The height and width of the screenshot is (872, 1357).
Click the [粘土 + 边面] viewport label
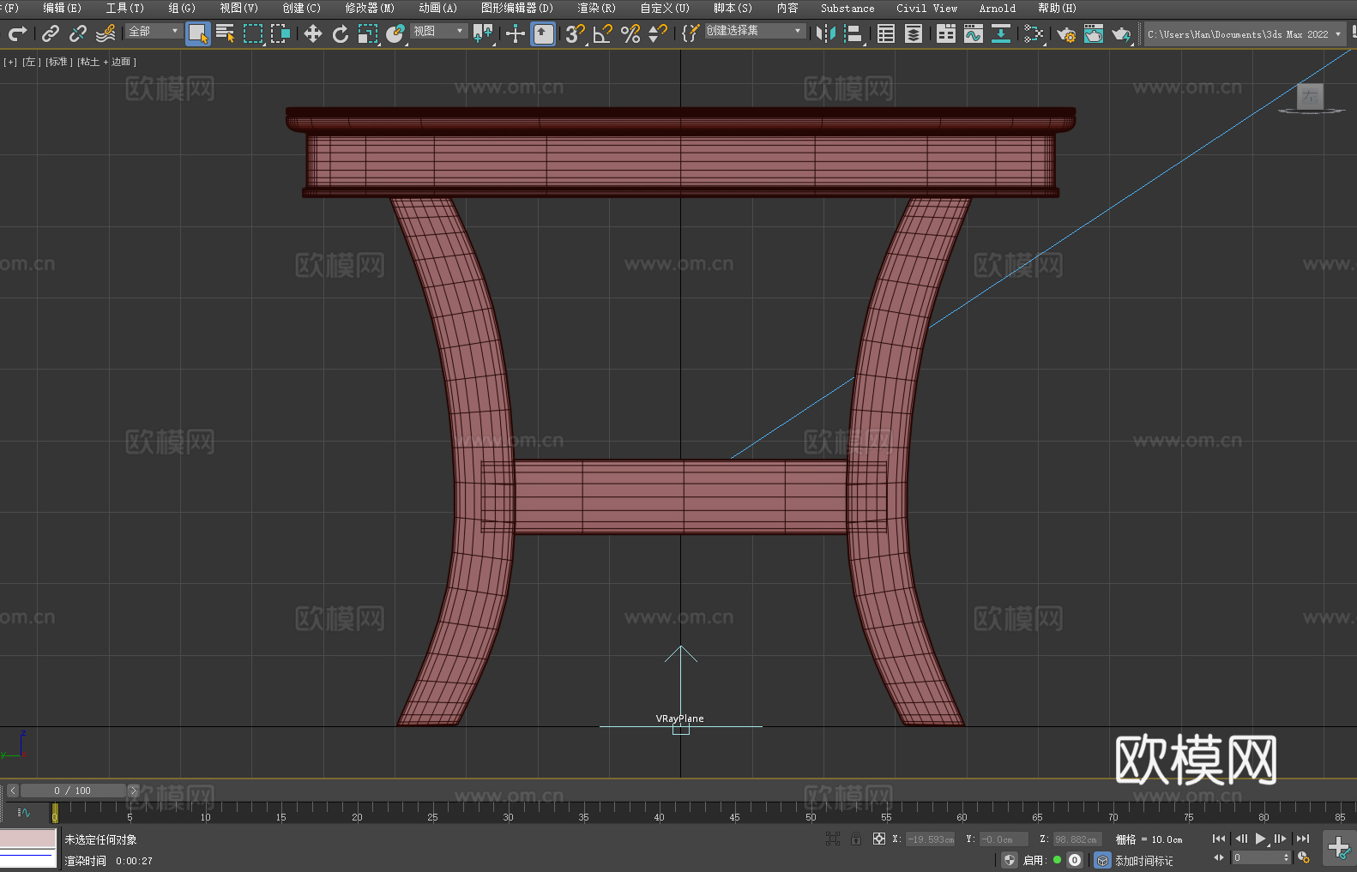pyautogui.click(x=106, y=62)
